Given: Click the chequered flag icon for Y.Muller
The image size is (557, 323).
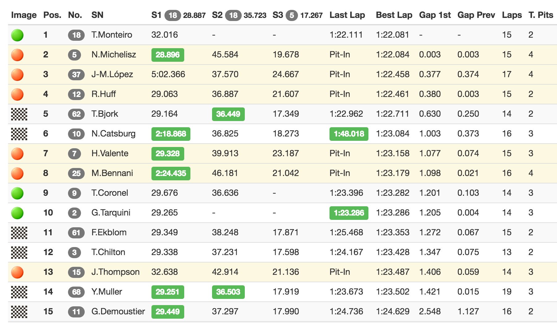Looking at the screenshot, I should (19, 292).
